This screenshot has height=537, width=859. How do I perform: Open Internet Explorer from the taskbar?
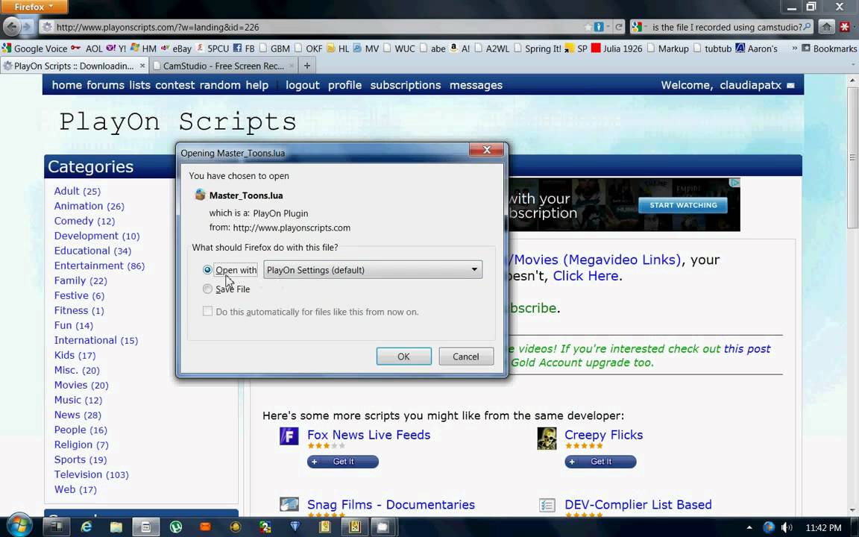pos(86,527)
